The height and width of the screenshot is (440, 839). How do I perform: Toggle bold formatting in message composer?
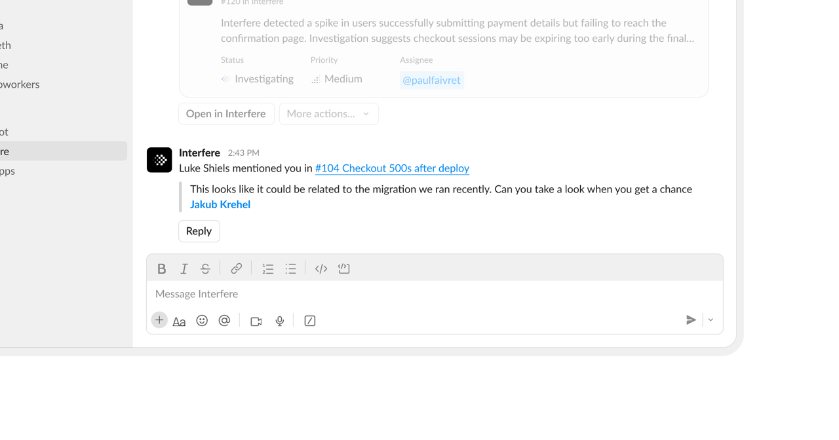click(161, 268)
